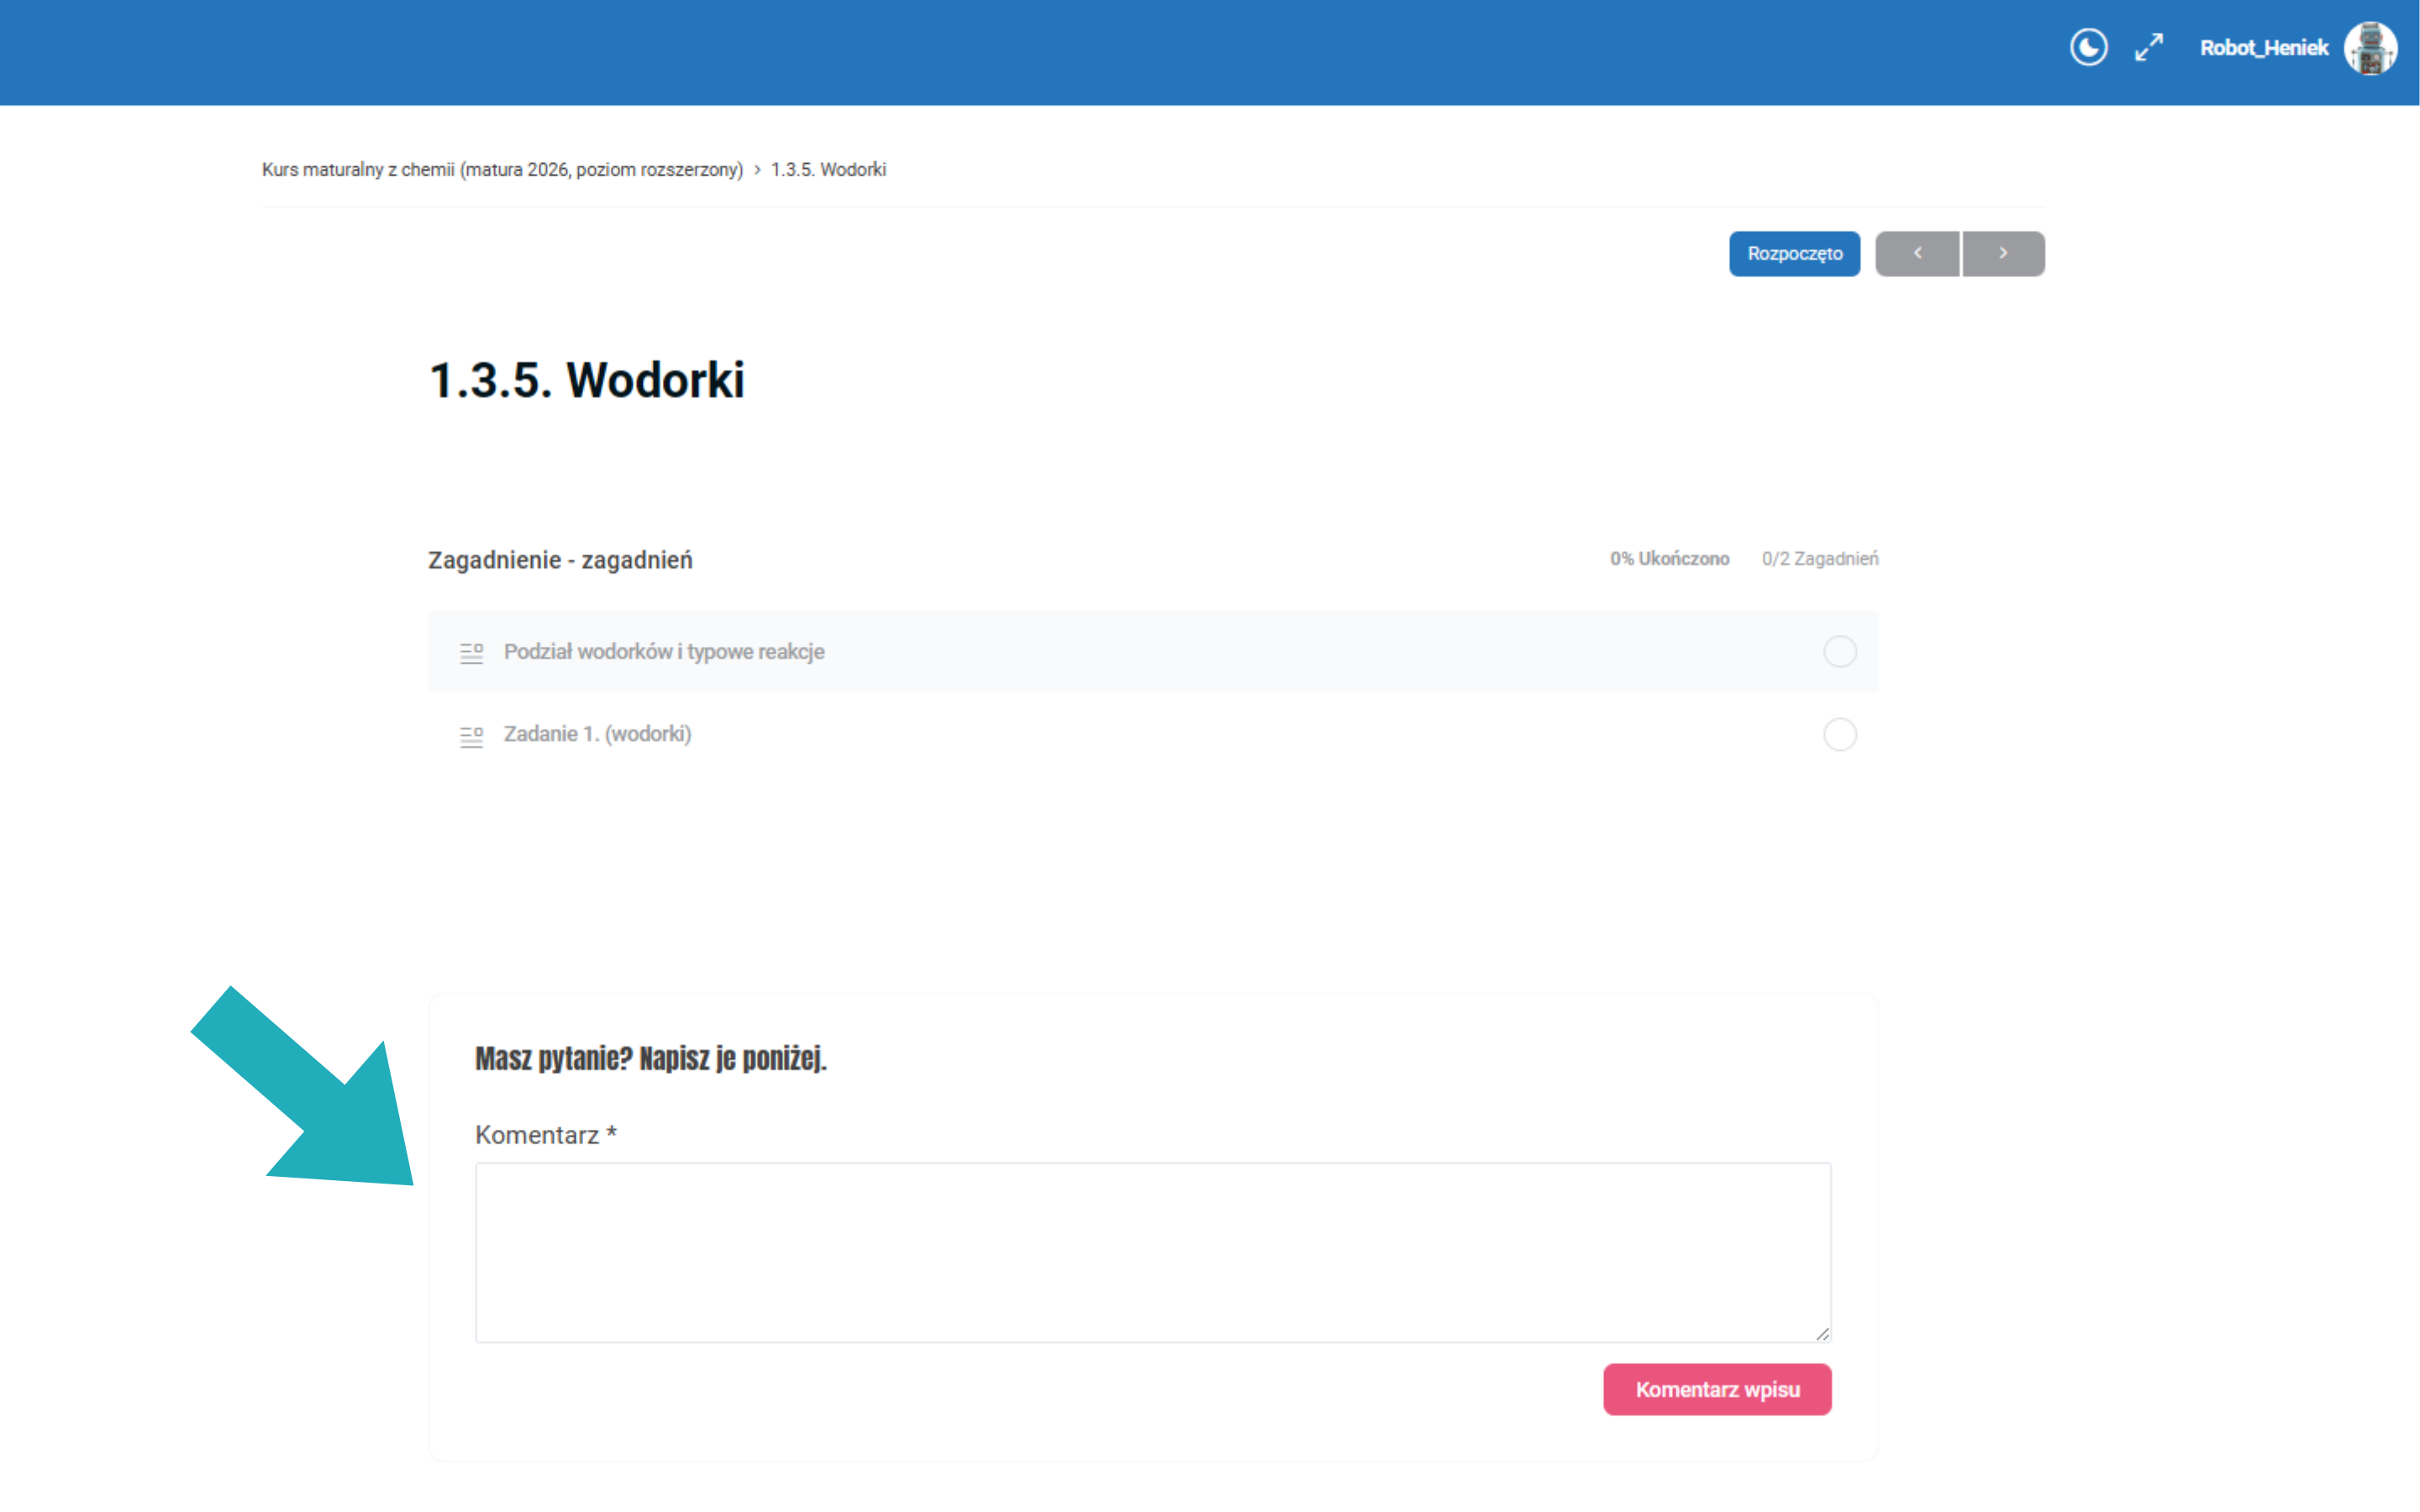Submit with Komentarz wpisu button
This screenshot has height=1512, width=2420.
[x=1717, y=1389]
